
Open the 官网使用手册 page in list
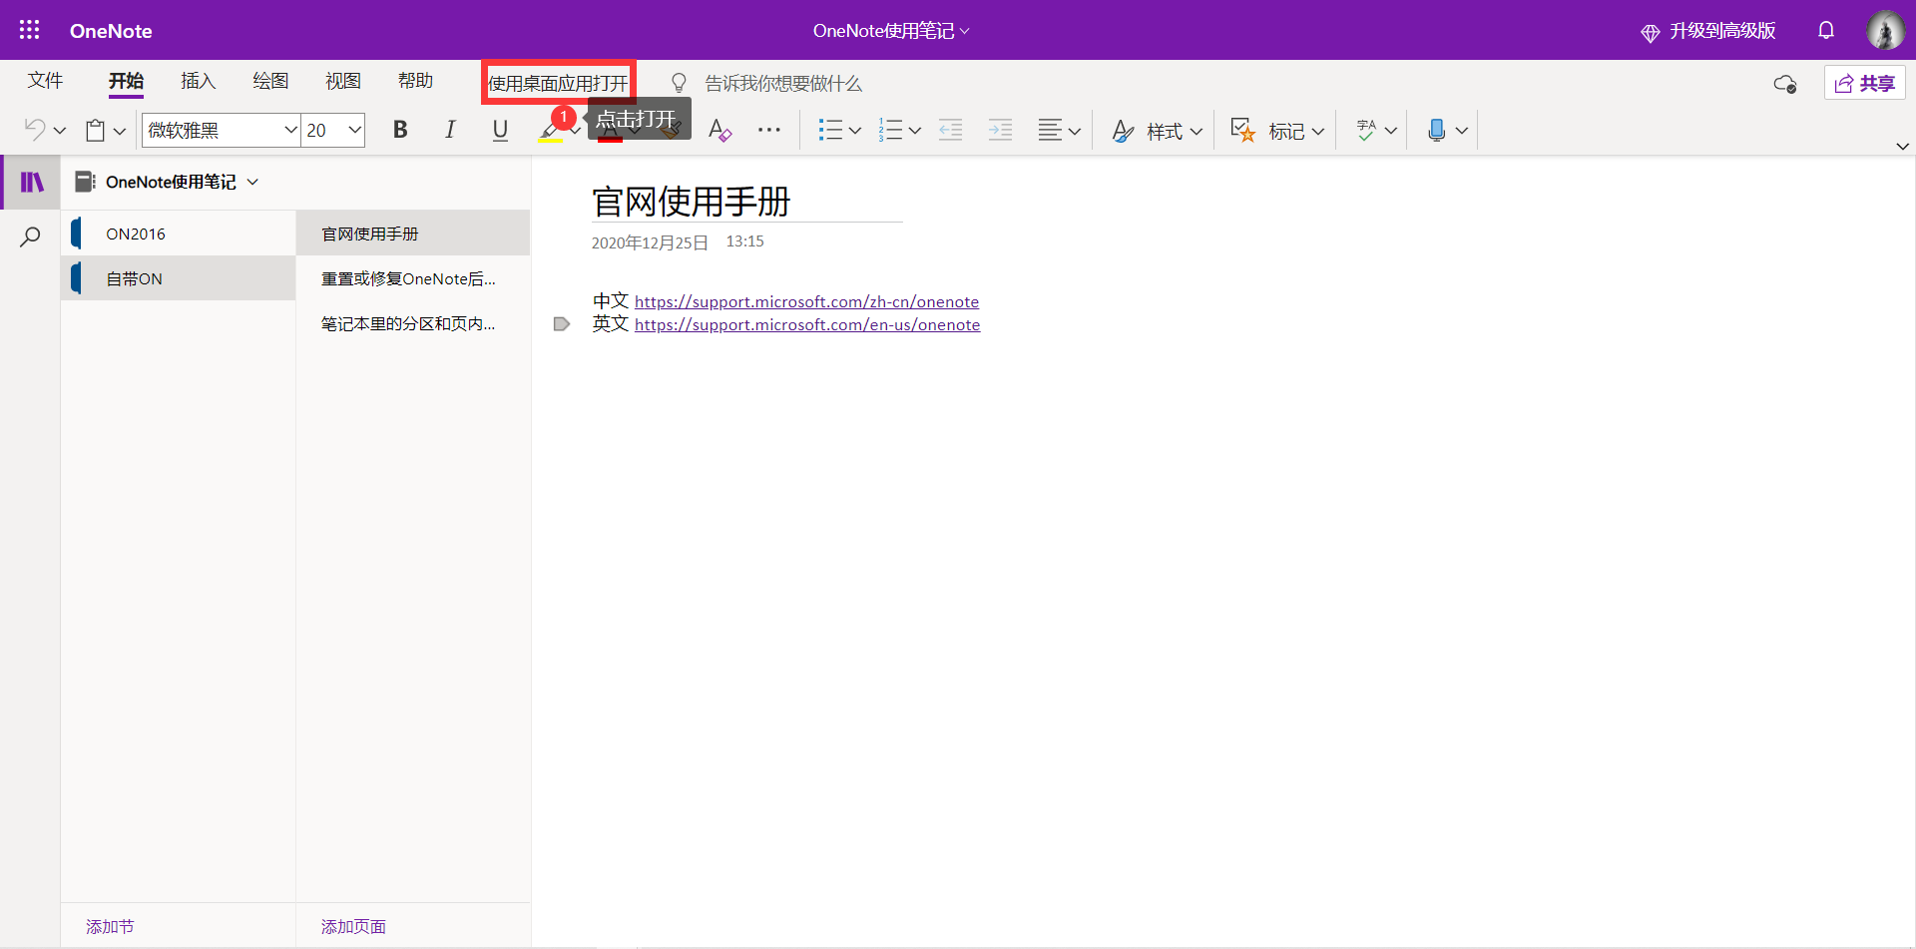(x=413, y=234)
